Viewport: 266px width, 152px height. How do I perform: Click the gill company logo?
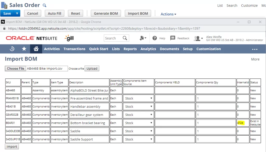point(69,38)
